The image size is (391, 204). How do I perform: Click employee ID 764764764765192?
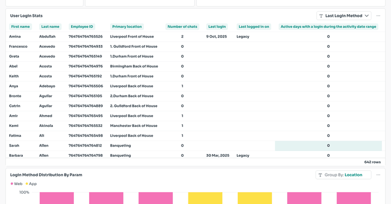(85, 76)
